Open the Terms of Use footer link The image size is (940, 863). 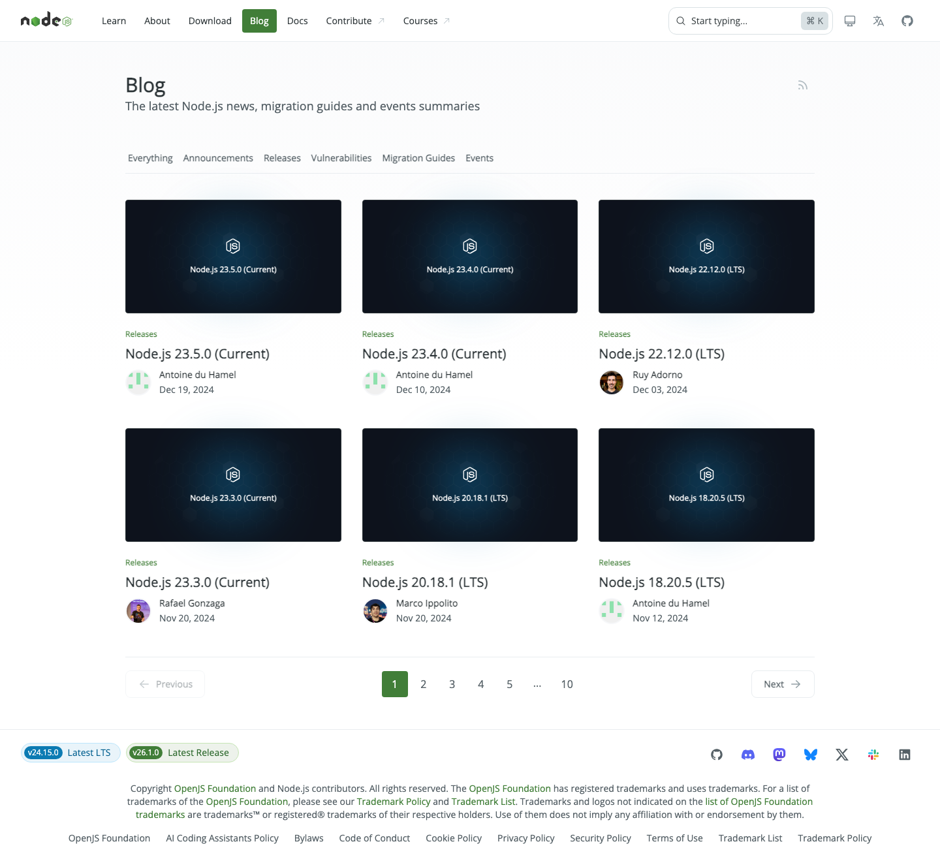coord(675,838)
